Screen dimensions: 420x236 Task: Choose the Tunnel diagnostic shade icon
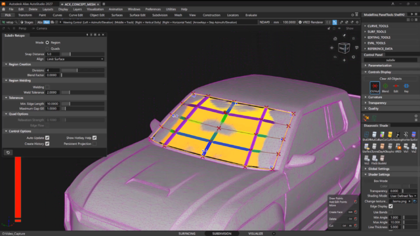[374, 146]
